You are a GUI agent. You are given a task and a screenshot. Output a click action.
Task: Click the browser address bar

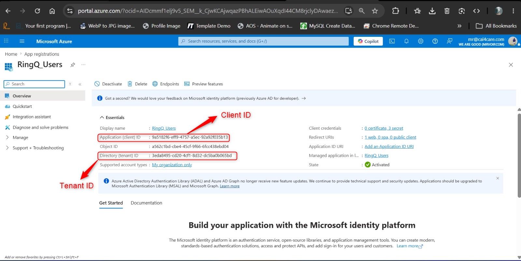[208, 11]
